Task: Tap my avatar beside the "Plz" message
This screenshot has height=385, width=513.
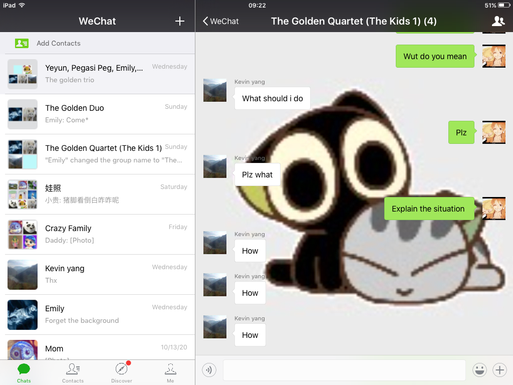Action: (494, 132)
